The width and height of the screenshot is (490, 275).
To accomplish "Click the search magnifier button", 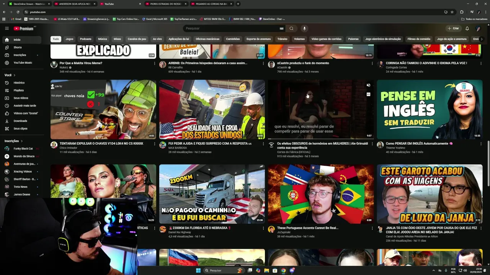I will (x=291, y=28).
